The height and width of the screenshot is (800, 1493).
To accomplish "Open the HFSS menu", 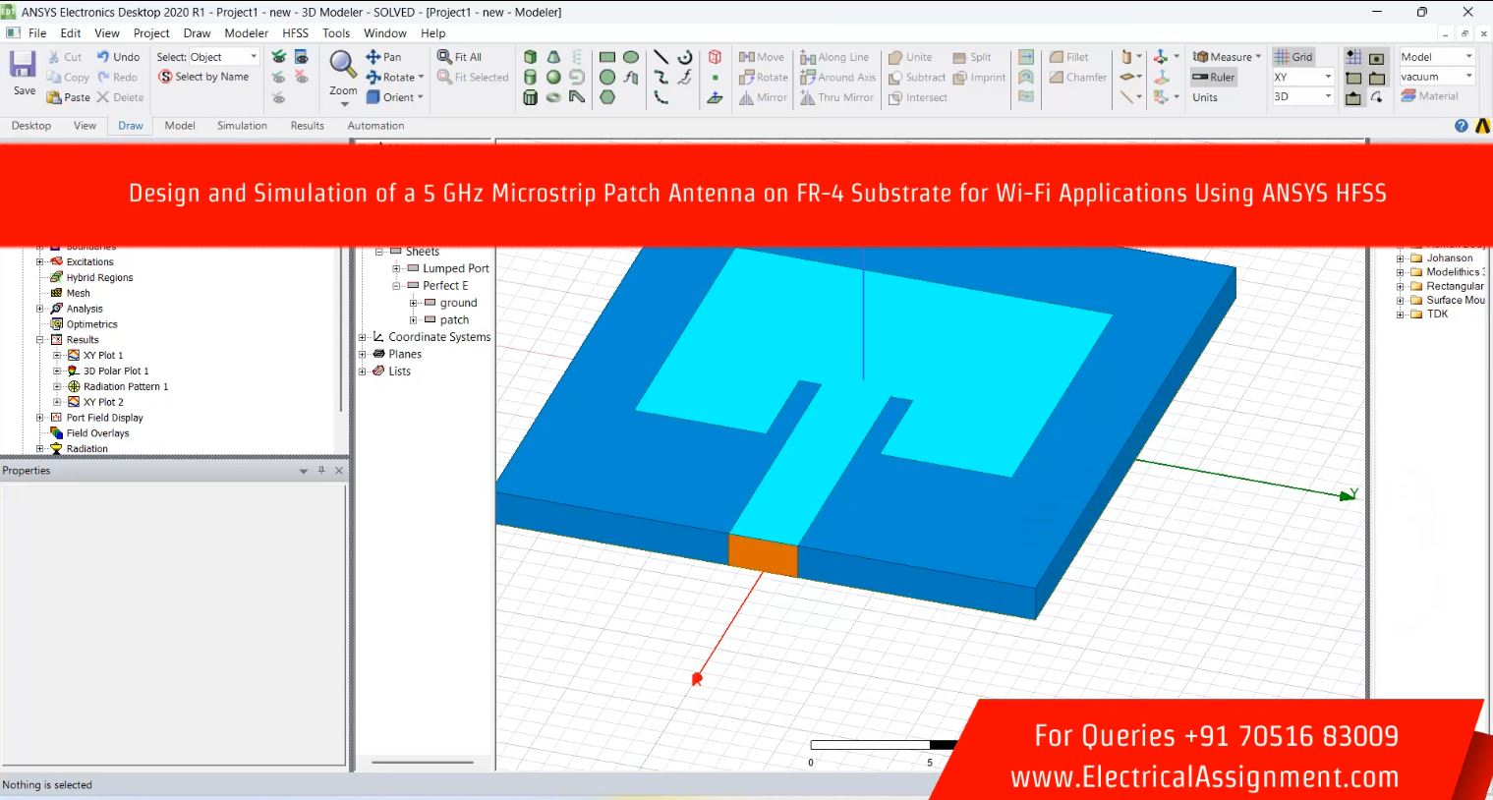I will (295, 33).
